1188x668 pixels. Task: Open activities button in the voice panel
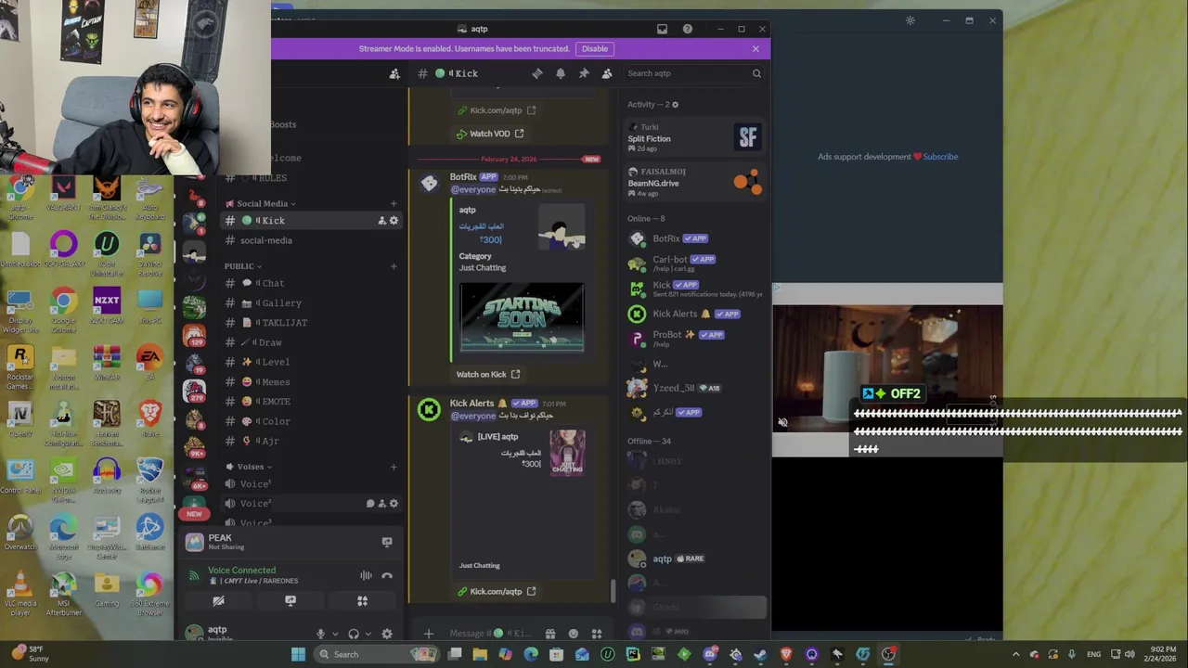(363, 601)
